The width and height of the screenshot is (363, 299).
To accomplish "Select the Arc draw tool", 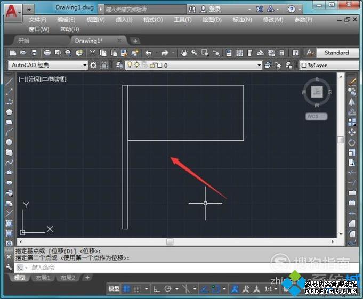I will [x=9, y=132].
